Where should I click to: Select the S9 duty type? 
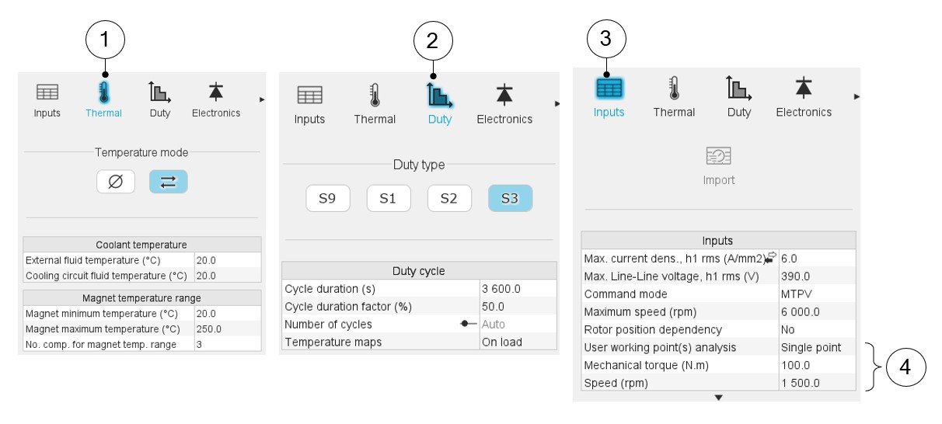tap(328, 198)
